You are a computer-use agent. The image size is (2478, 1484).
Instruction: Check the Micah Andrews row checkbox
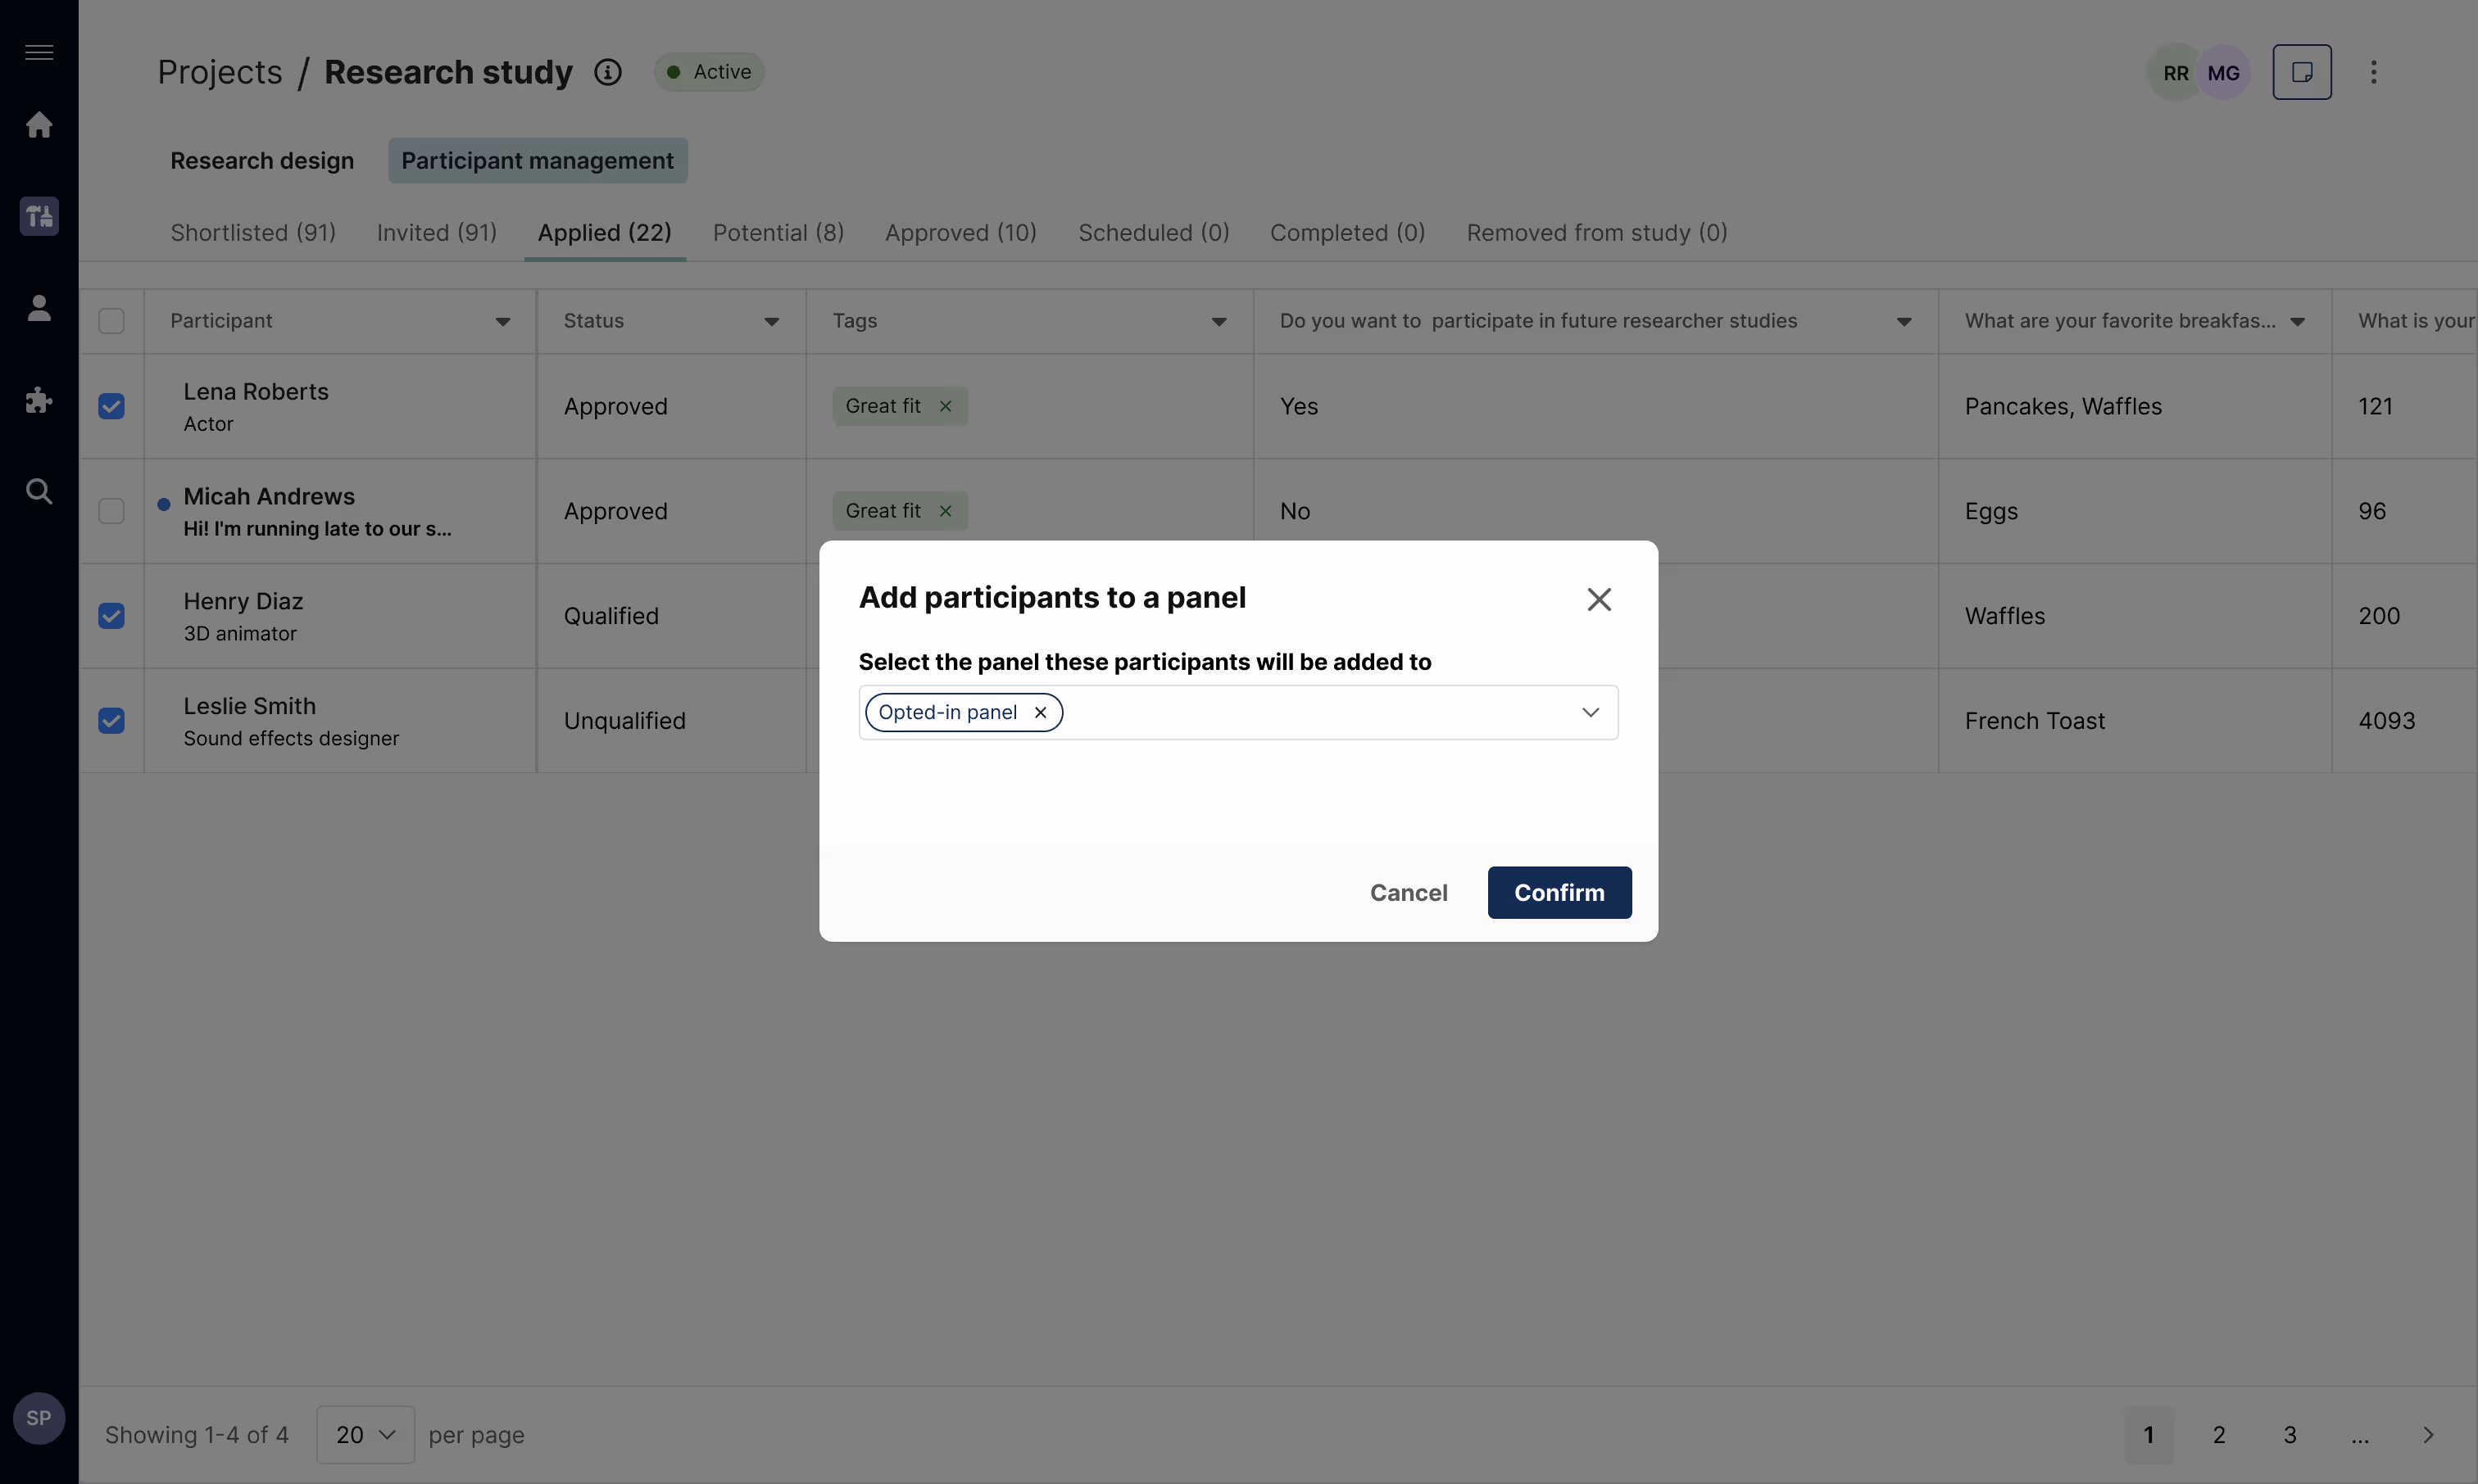pos(111,511)
